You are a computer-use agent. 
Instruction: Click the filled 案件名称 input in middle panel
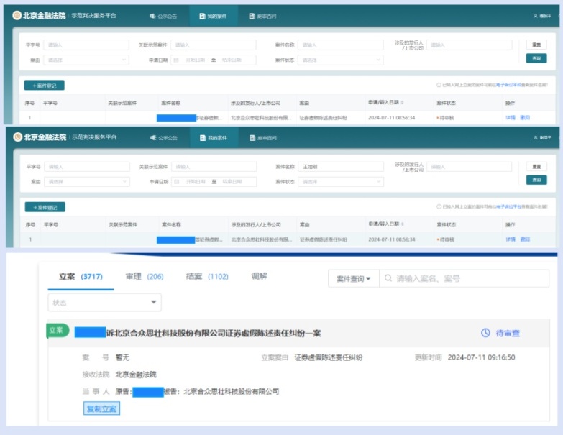[x=341, y=167]
